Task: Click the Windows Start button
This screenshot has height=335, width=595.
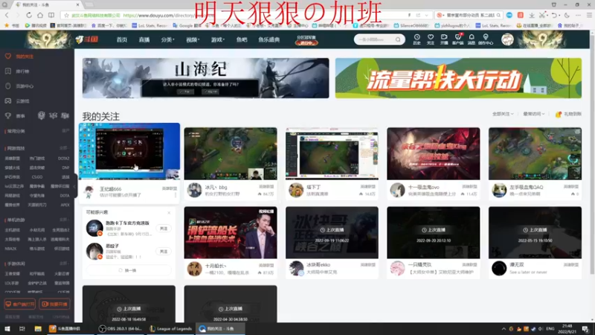Action: tap(7, 328)
